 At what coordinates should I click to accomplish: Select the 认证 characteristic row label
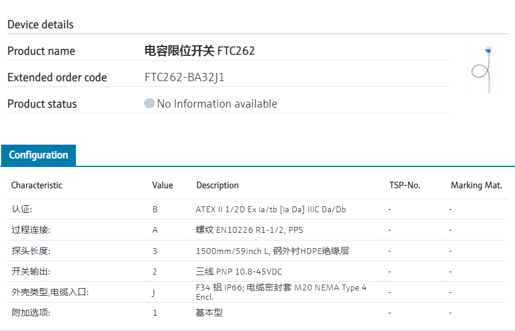pos(23,209)
